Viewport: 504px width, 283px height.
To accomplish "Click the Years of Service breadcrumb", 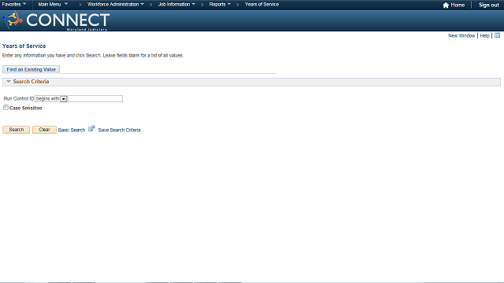I will pyautogui.click(x=261, y=5).
